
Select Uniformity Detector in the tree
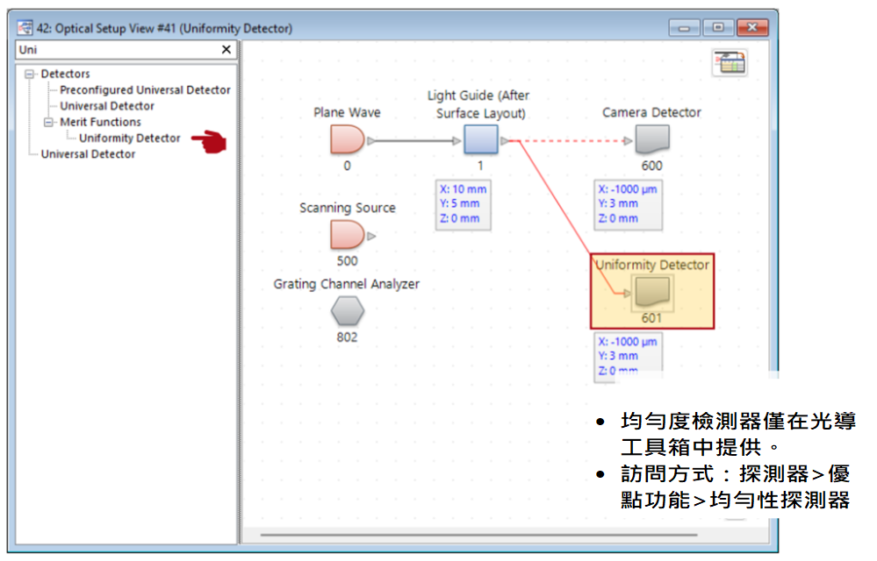point(129,138)
